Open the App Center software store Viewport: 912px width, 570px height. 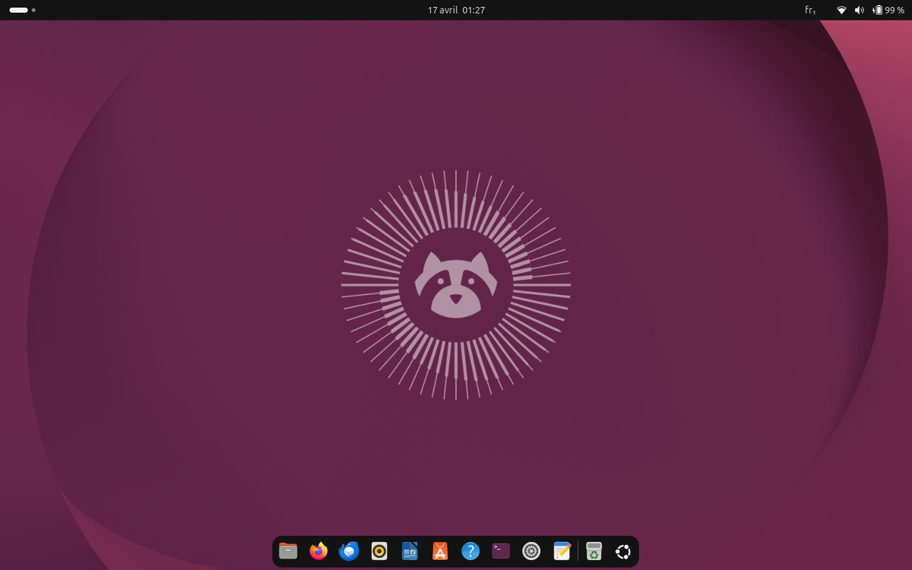point(440,551)
